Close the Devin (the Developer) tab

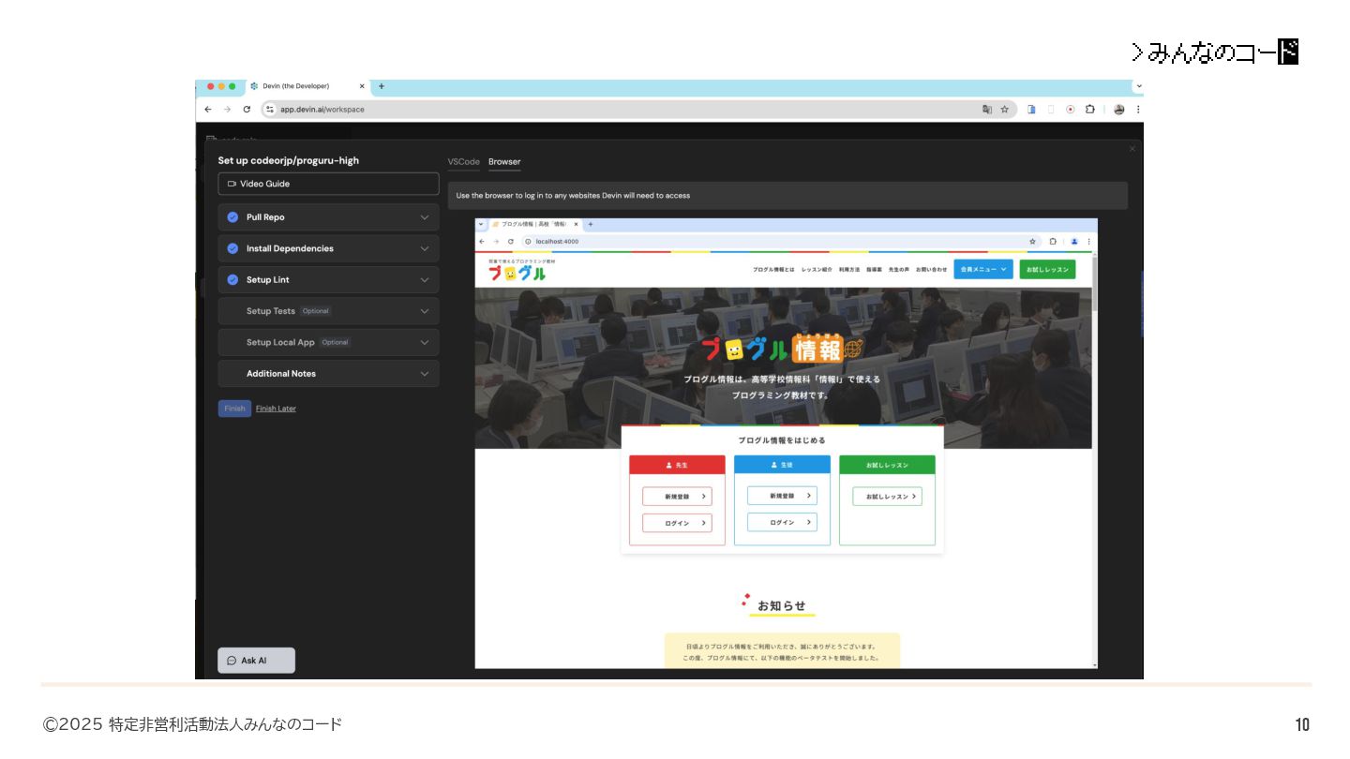(362, 86)
